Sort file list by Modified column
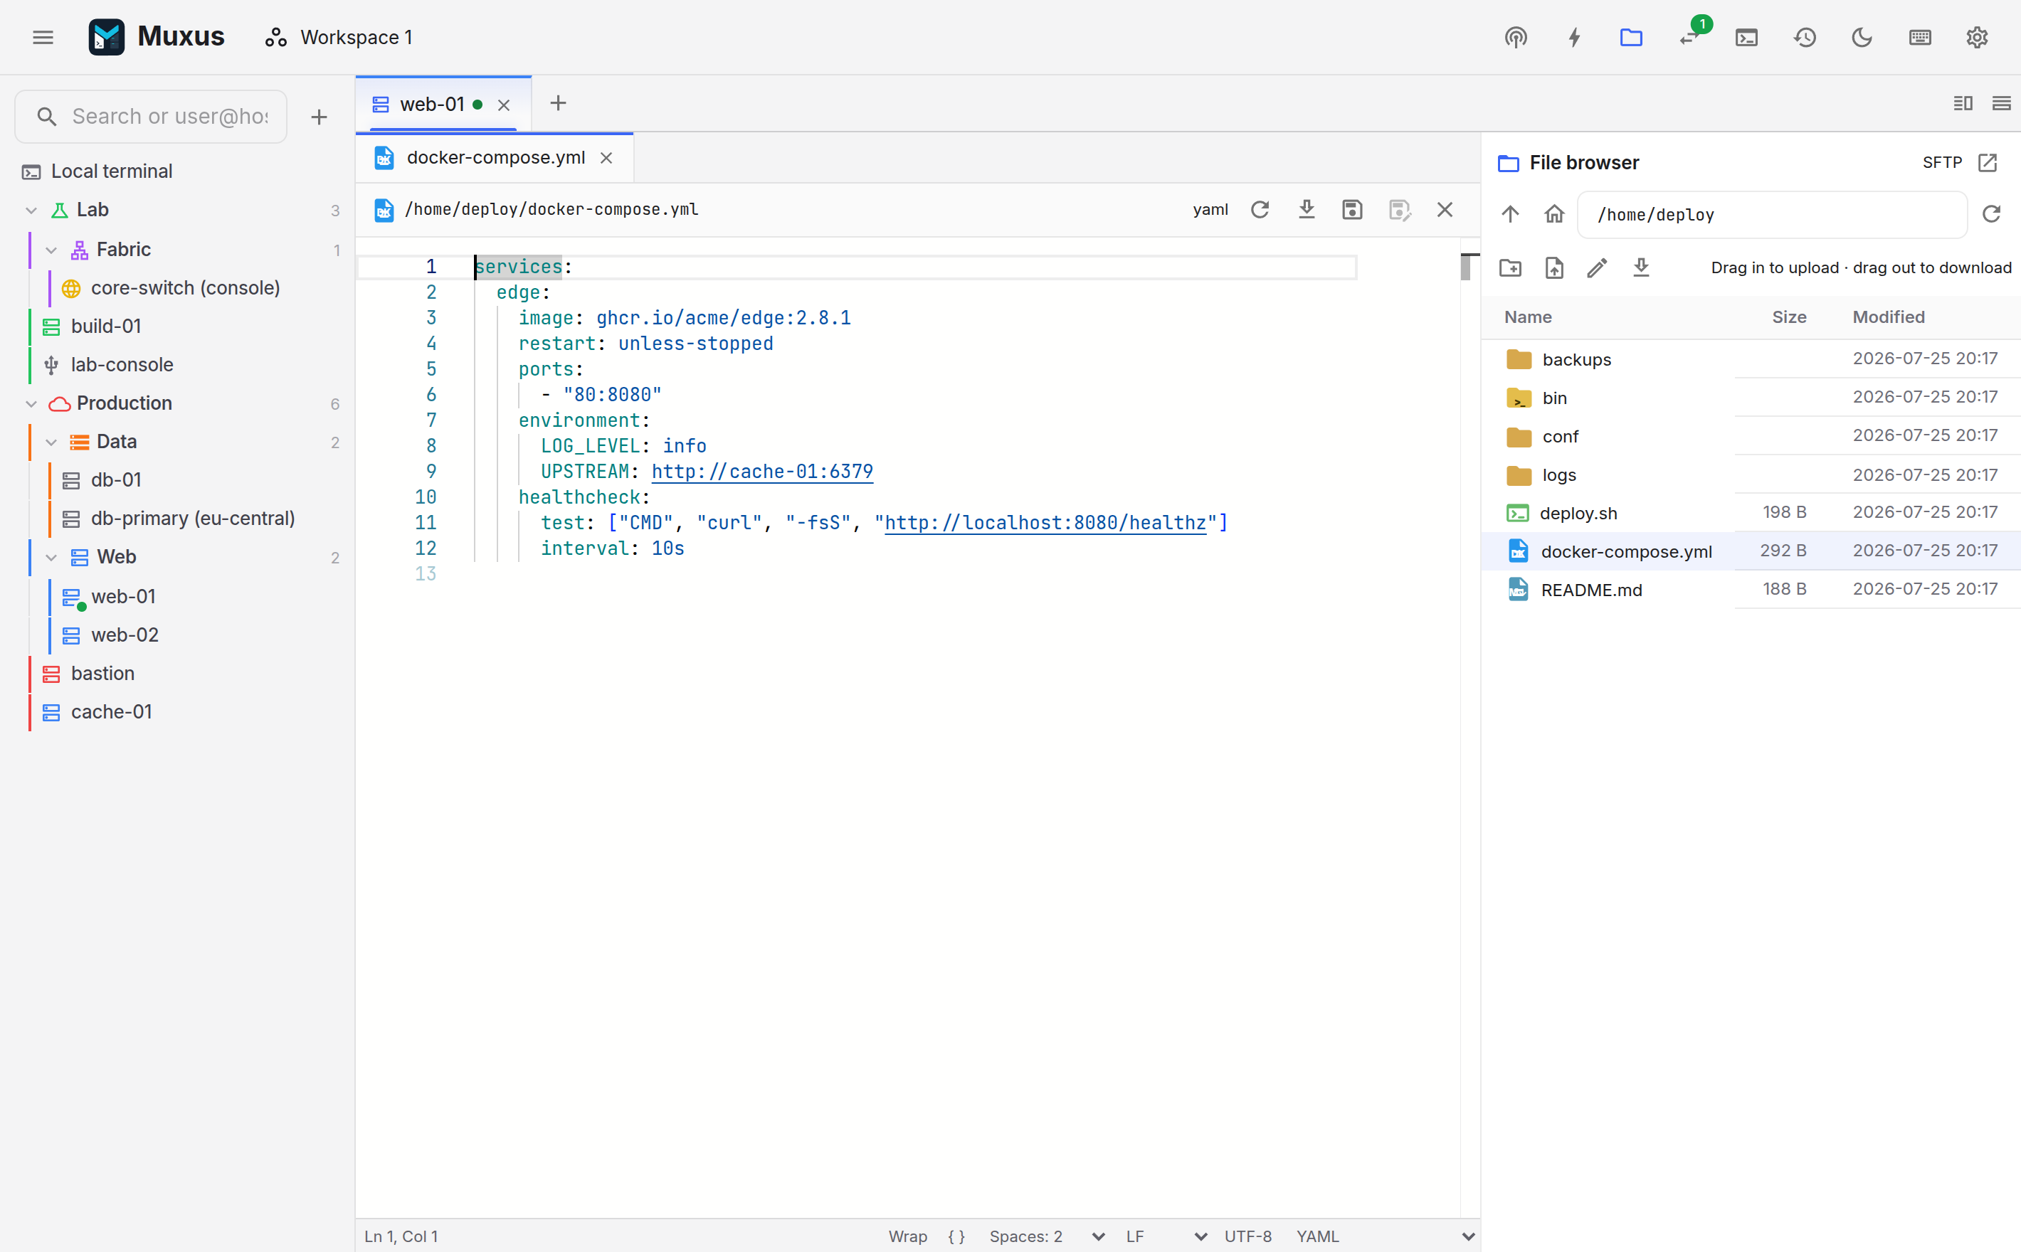Screen dimensions: 2021x1252 tap(1889, 317)
